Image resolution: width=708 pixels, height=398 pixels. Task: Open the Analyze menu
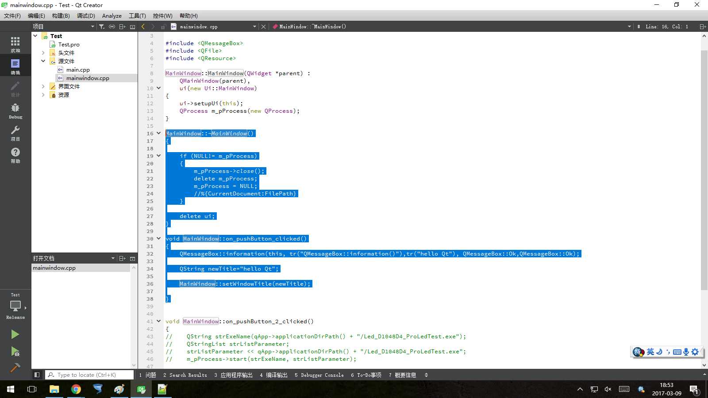(x=112, y=15)
